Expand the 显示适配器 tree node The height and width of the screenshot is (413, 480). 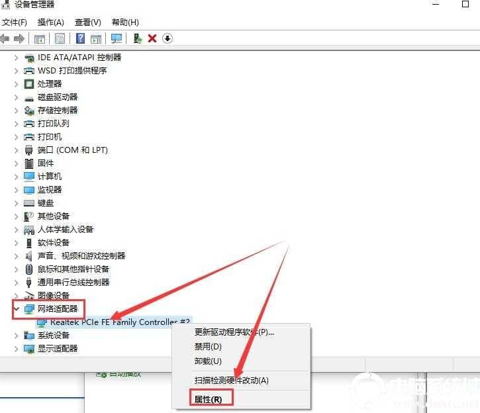17,349
